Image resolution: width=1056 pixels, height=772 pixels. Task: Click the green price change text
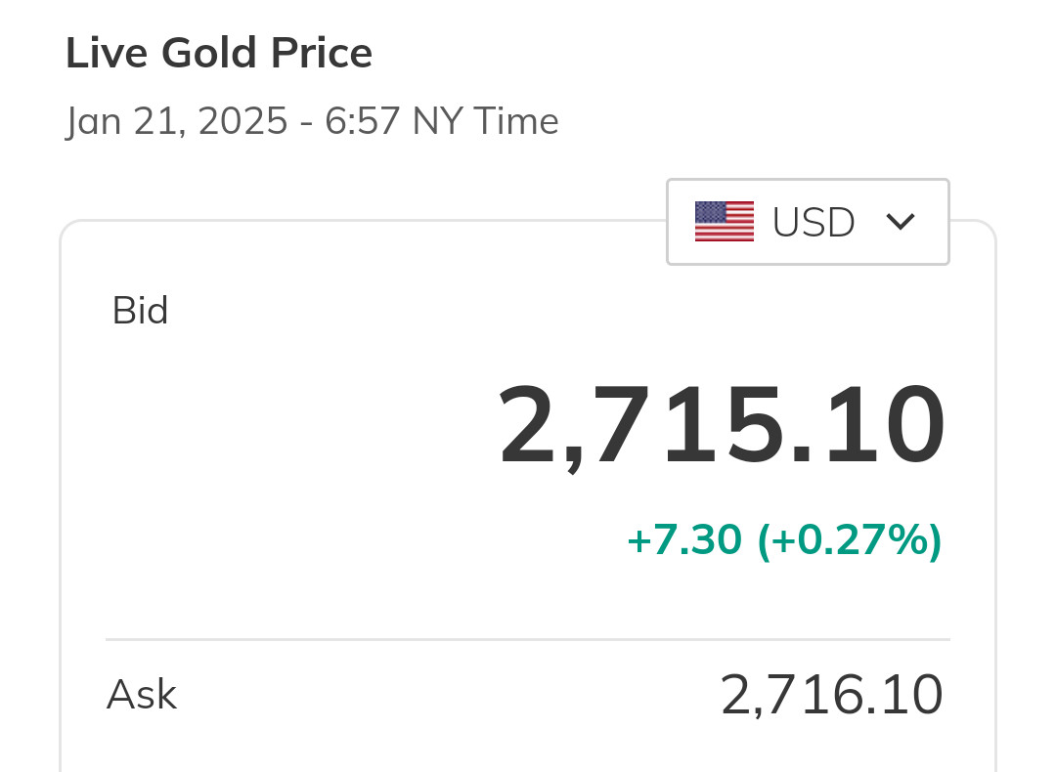(x=784, y=539)
